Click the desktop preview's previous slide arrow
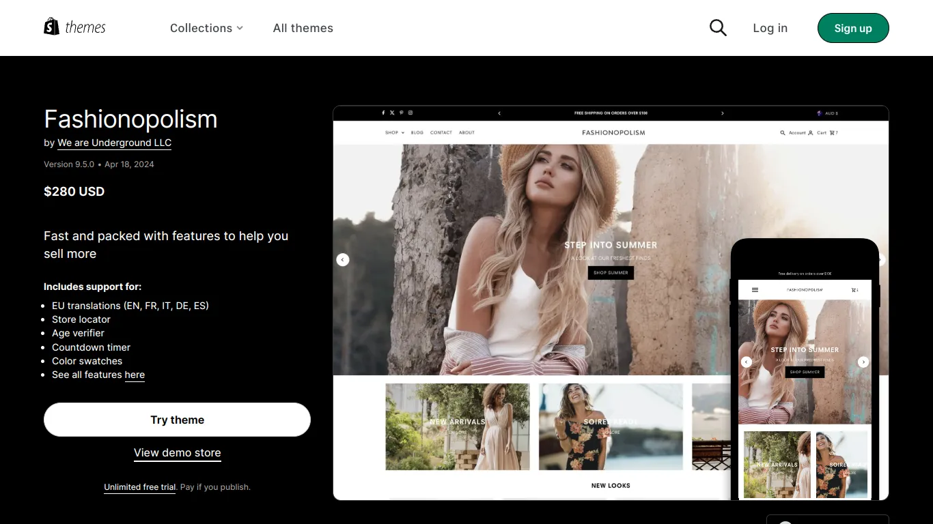The width and height of the screenshot is (933, 524). click(x=343, y=259)
